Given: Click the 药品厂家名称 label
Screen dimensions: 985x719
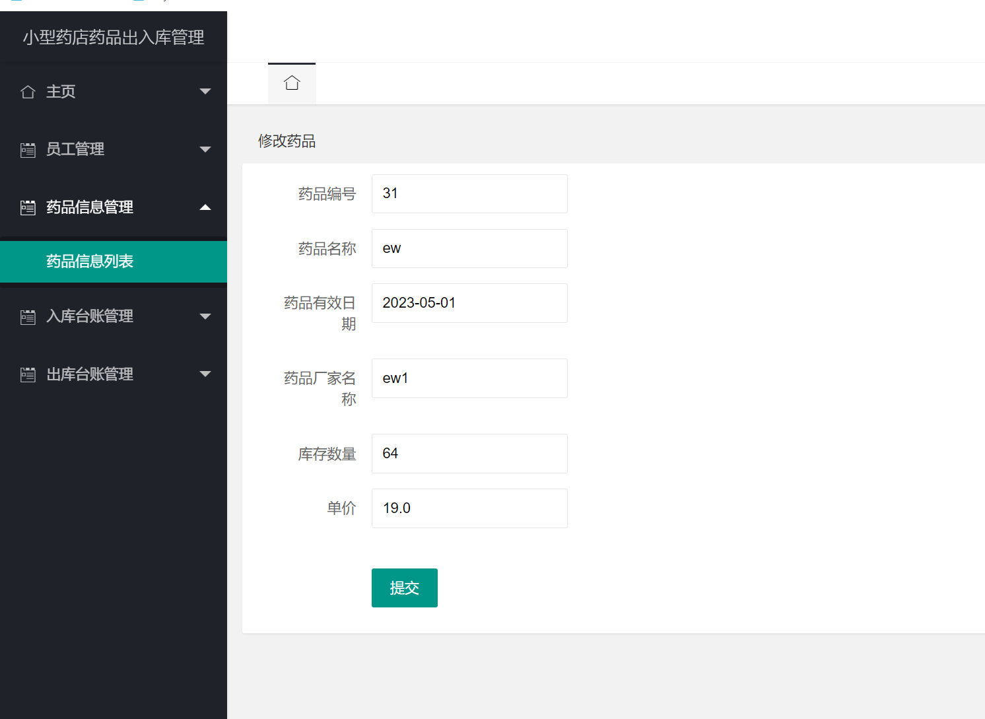Looking at the screenshot, I should [320, 388].
